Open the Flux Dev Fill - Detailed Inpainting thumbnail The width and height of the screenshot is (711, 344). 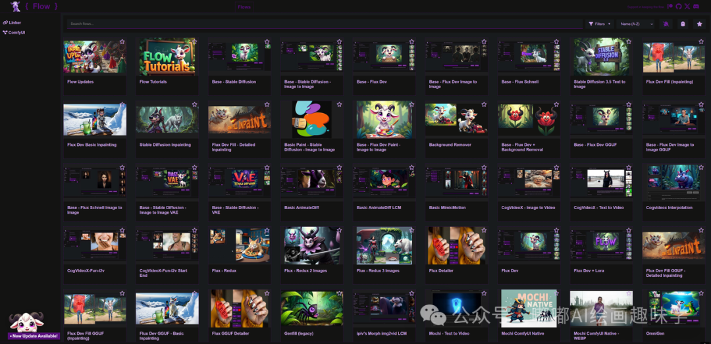[240, 120]
